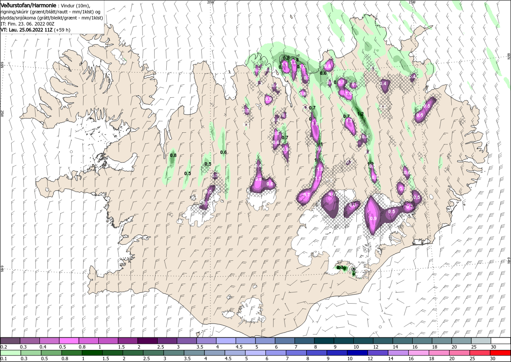The width and height of the screenshot is (511, 362).
Task: Click the 20 label in upper legend row
Action: [455, 347]
